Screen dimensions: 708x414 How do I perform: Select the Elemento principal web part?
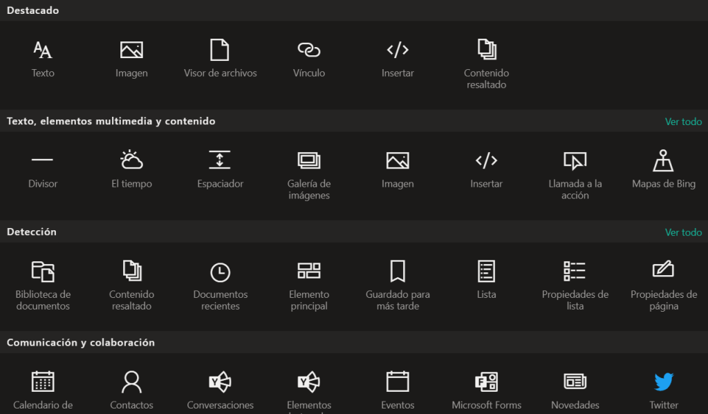(309, 272)
